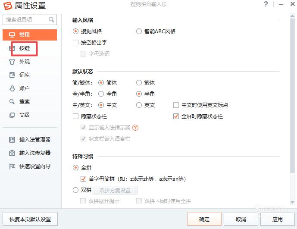Launch 输入法修复器
The image size is (297, 229).
pos(30,153)
